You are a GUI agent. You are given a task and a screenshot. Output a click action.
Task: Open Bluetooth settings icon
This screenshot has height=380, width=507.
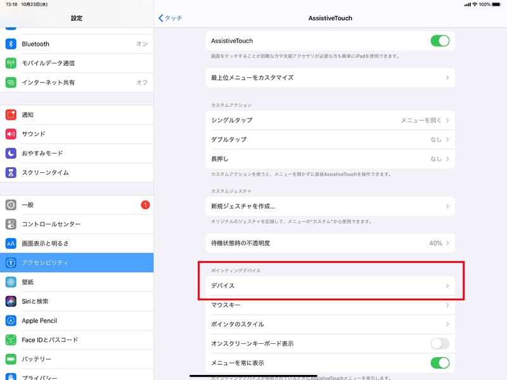(x=11, y=44)
